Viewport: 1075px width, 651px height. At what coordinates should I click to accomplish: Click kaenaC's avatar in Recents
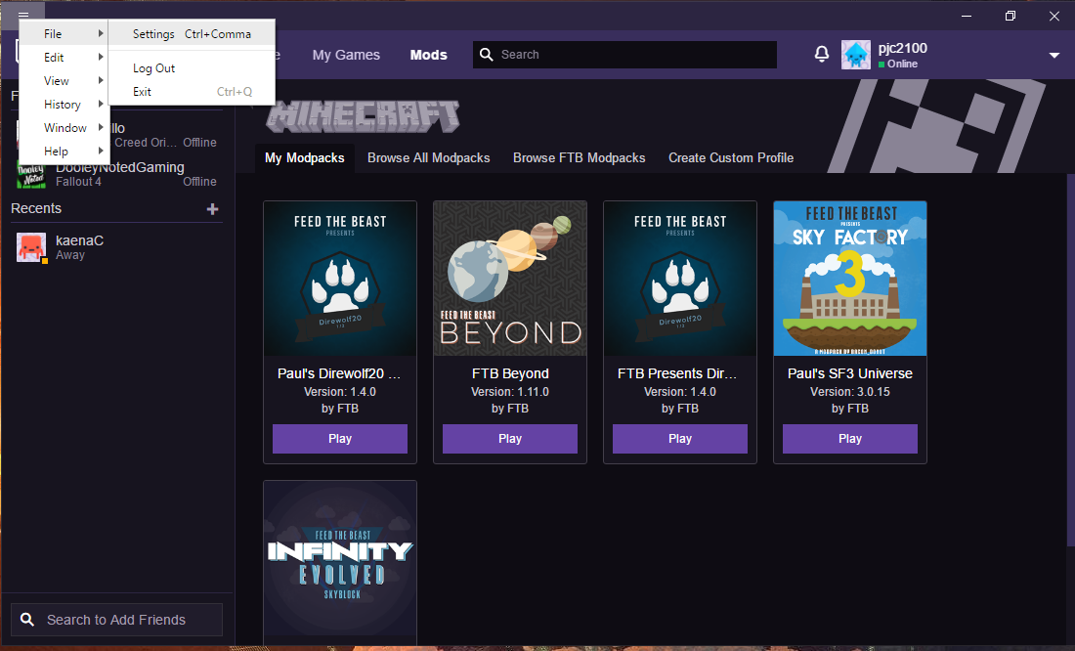click(31, 247)
